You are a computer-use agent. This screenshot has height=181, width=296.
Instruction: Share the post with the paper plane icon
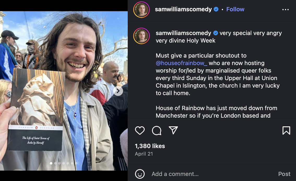(173, 131)
